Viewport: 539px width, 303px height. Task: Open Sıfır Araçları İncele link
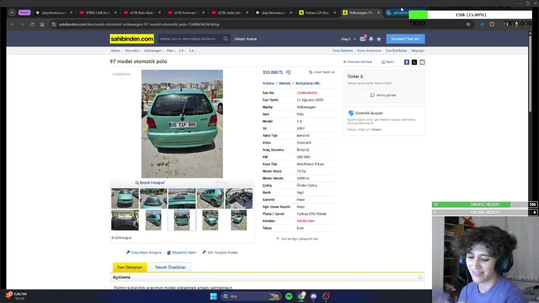point(220,252)
